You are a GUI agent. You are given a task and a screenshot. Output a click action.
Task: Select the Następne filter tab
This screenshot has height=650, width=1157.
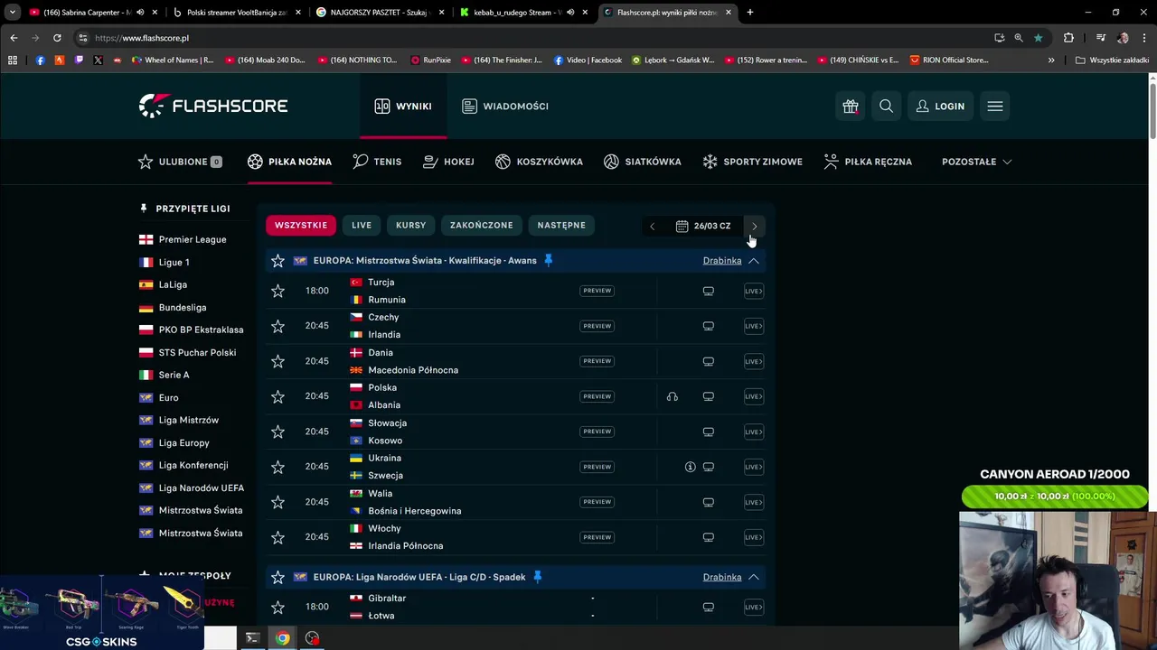(x=561, y=226)
